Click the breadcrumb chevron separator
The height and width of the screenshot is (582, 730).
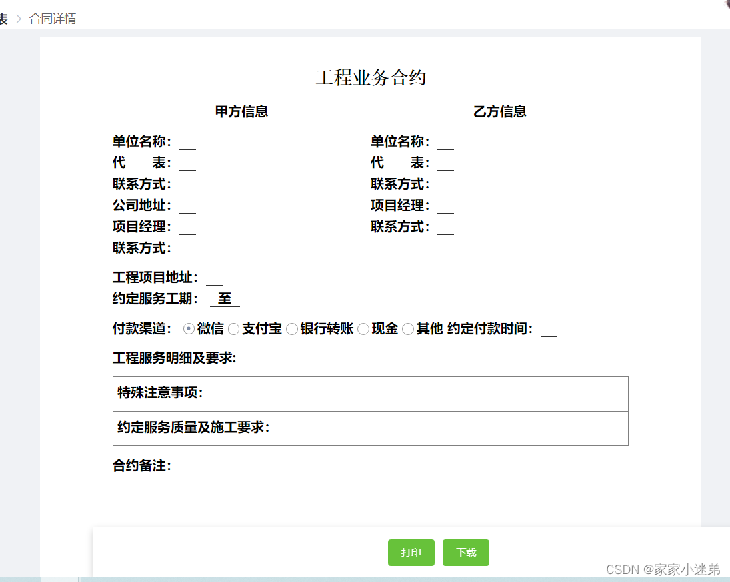pyautogui.click(x=17, y=19)
